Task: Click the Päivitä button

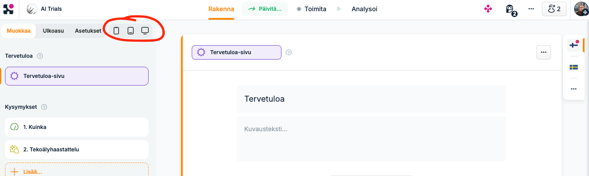Action: pyautogui.click(x=265, y=9)
